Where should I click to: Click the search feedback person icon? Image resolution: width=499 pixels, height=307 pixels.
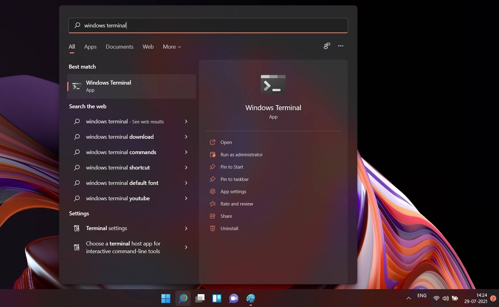tap(326, 46)
